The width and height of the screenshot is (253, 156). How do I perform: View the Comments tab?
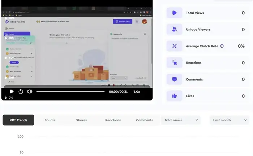144,120
